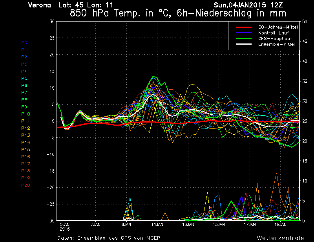Click the P12 ensemble label
314x242 pixels.
[26, 128]
